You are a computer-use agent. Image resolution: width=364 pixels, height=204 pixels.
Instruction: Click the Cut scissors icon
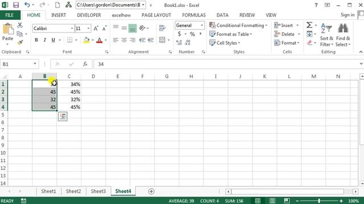coord(20,25)
